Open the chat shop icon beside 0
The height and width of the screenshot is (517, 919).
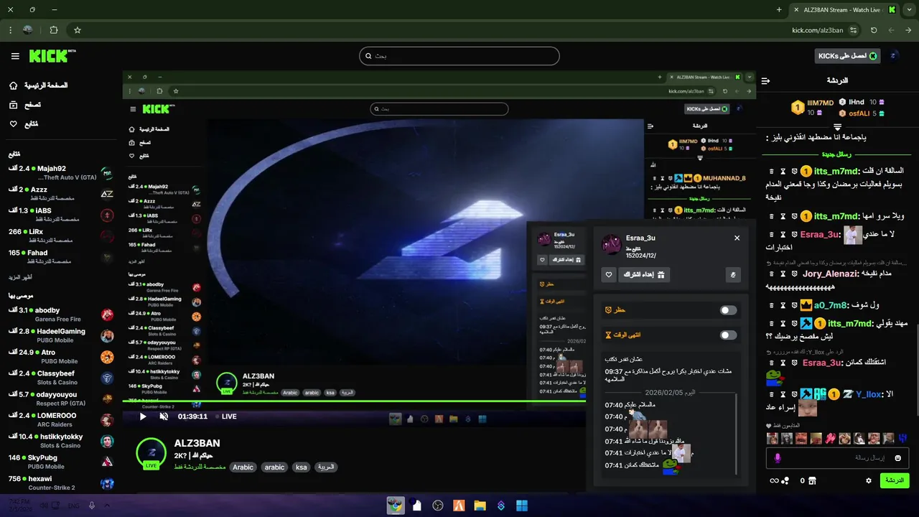pos(812,480)
